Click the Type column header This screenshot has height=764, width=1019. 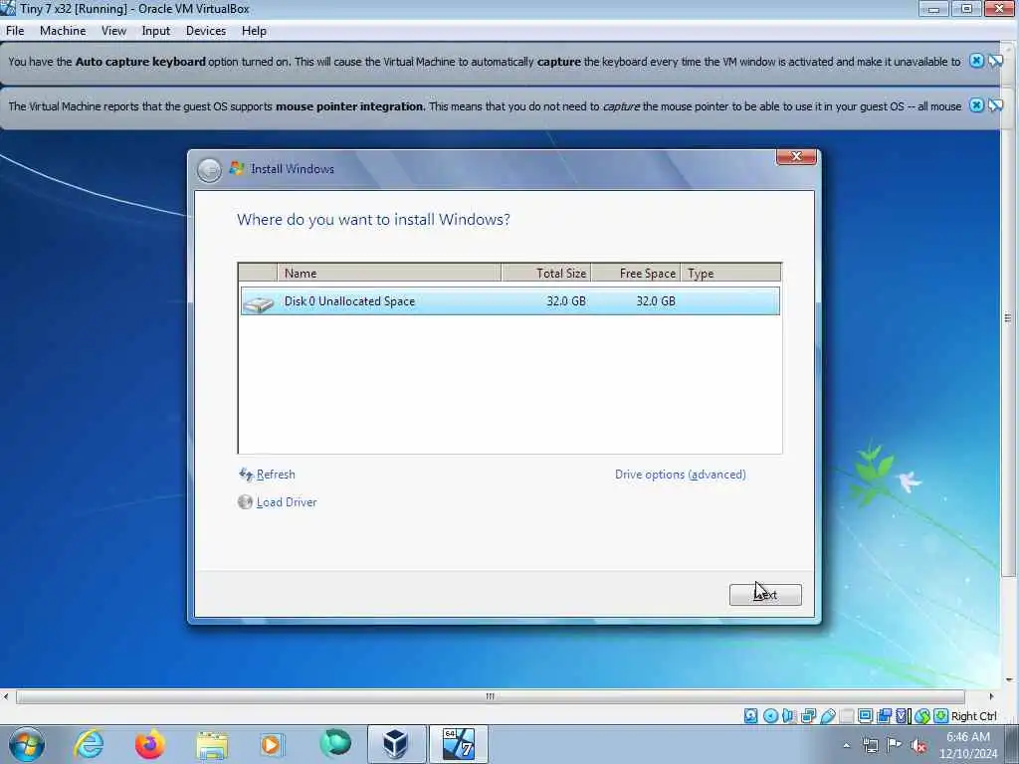730,273
